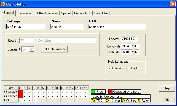Click the red COM data port 1 cell
Image resolution: width=177 pixels, height=106 pixels.
21,92
